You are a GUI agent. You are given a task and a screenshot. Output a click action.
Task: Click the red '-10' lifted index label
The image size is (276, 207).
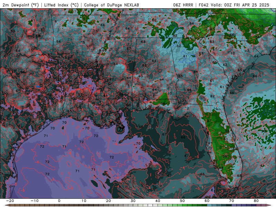5,58
